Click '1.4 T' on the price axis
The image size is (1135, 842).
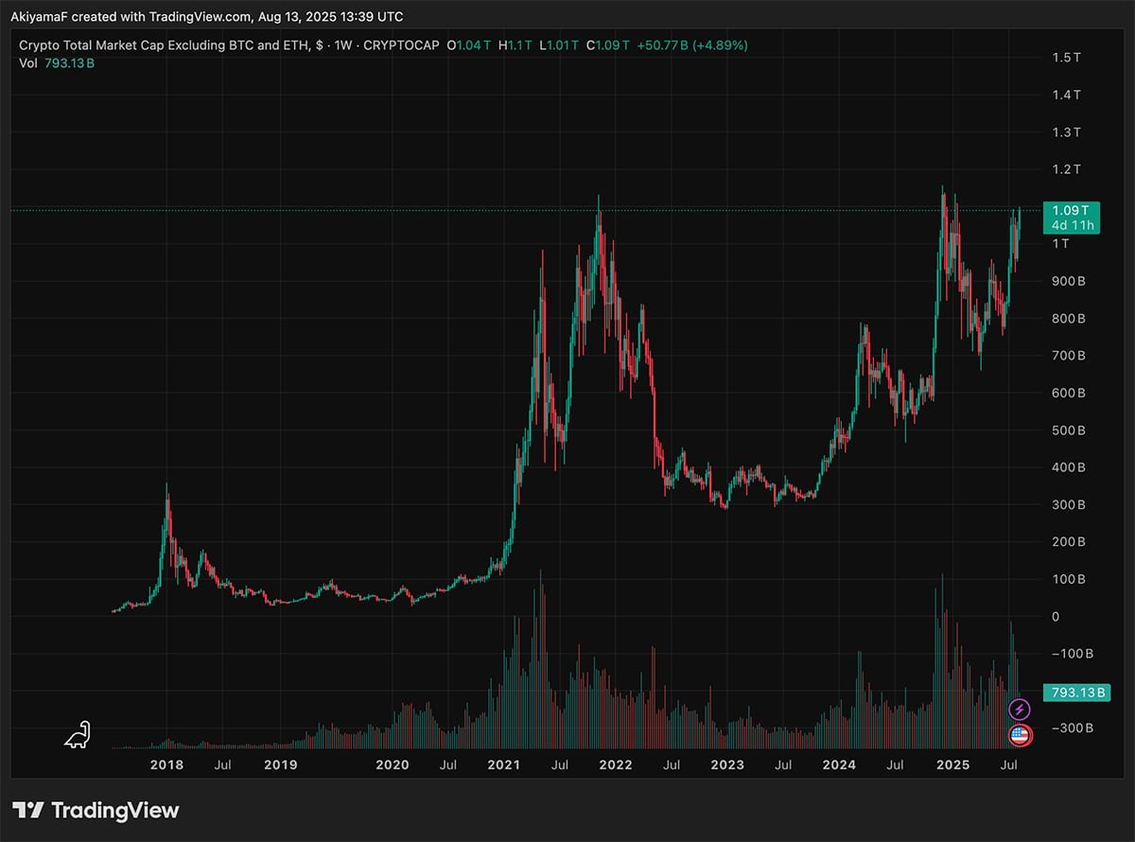[1067, 95]
